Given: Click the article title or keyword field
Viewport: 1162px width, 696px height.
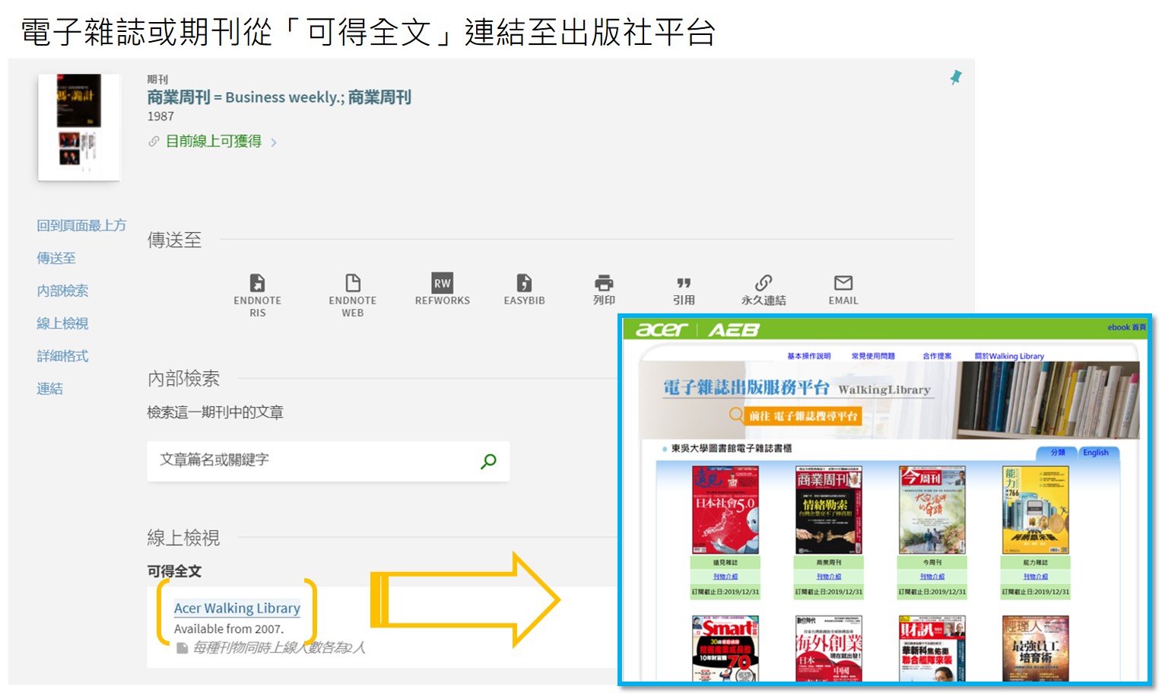Looking at the screenshot, I should point(312,461).
